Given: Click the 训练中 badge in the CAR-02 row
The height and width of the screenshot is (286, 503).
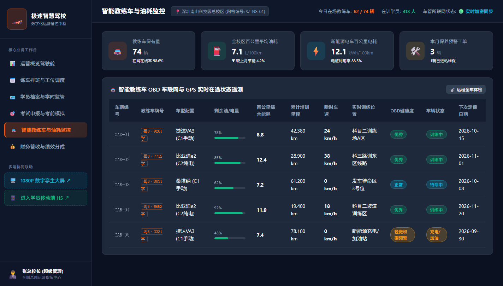Looking at the screenshot, I should coord(437,159).
